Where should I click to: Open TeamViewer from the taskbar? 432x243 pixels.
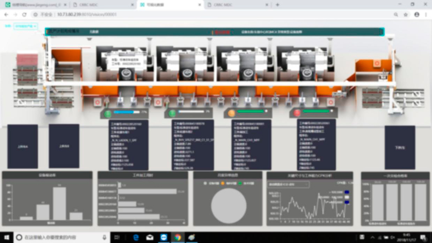tap(164, 237)
